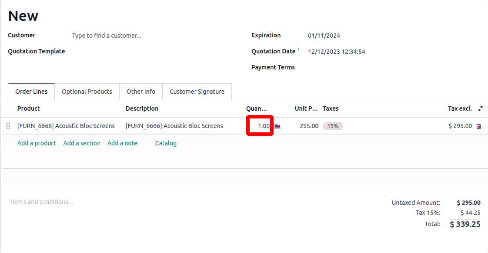
Task: Open the product Catalog
Action: pyautogui.click(x=166, y=143)
